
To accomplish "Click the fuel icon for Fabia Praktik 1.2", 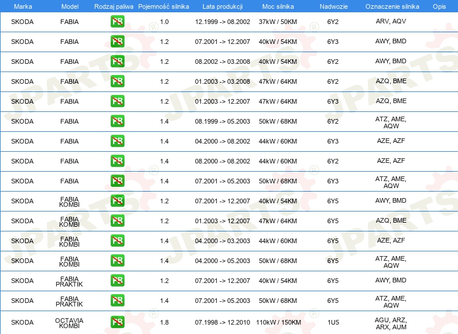I will 117,280.
